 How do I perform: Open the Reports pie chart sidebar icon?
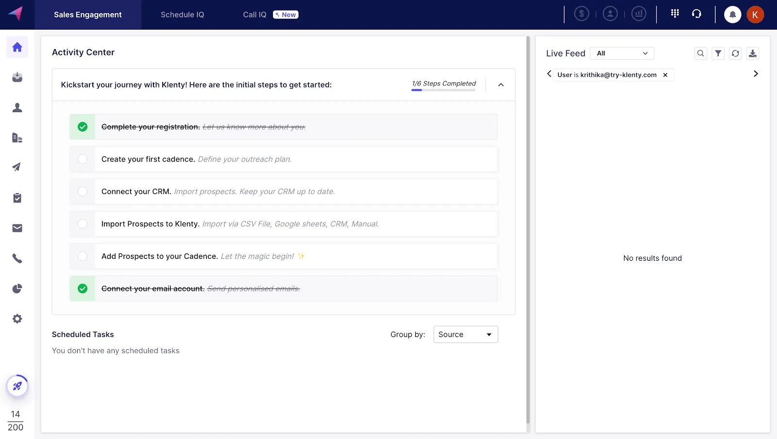pos(17,289)
